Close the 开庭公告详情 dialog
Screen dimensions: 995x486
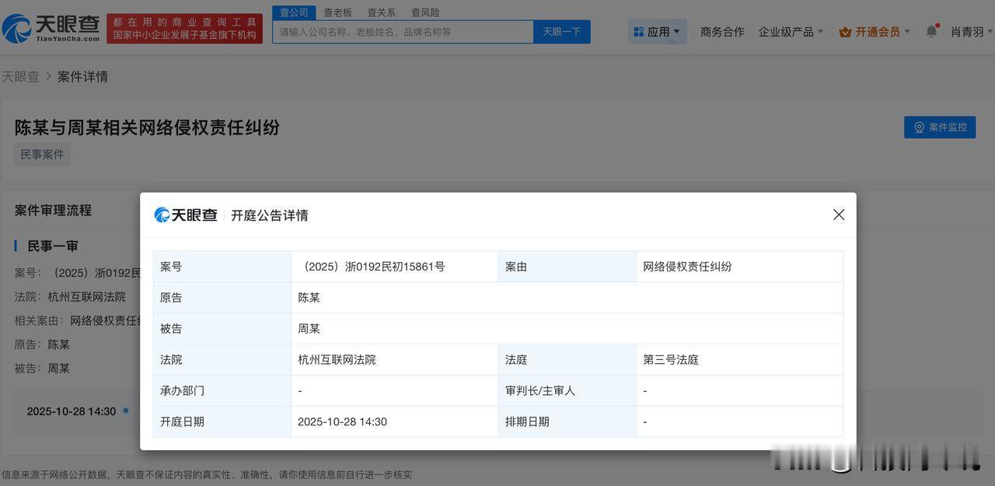[x=839, y=215]
